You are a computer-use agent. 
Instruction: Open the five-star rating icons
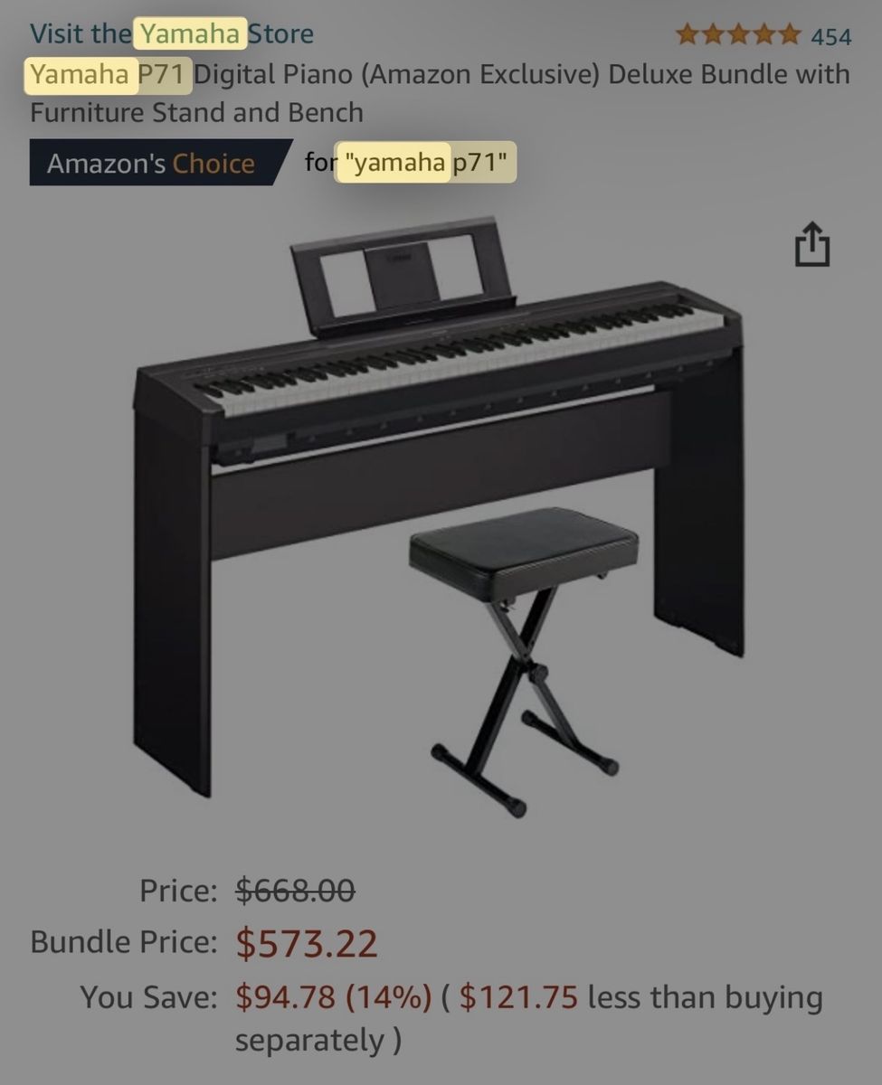(738, 35)
